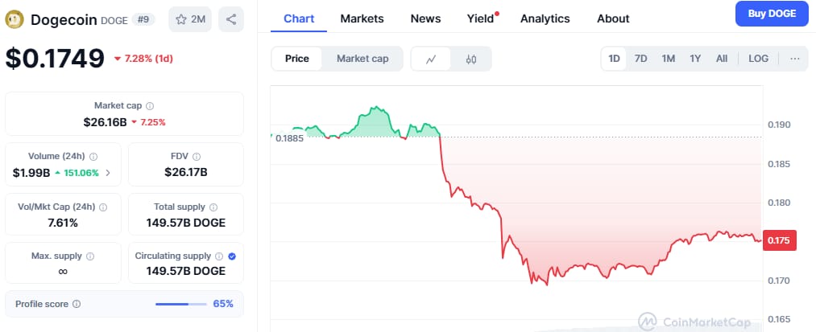The height and width of the screenshot is (332, 816).
Task: Expand Volume (24h) details chevron
Action: point(108,173)
